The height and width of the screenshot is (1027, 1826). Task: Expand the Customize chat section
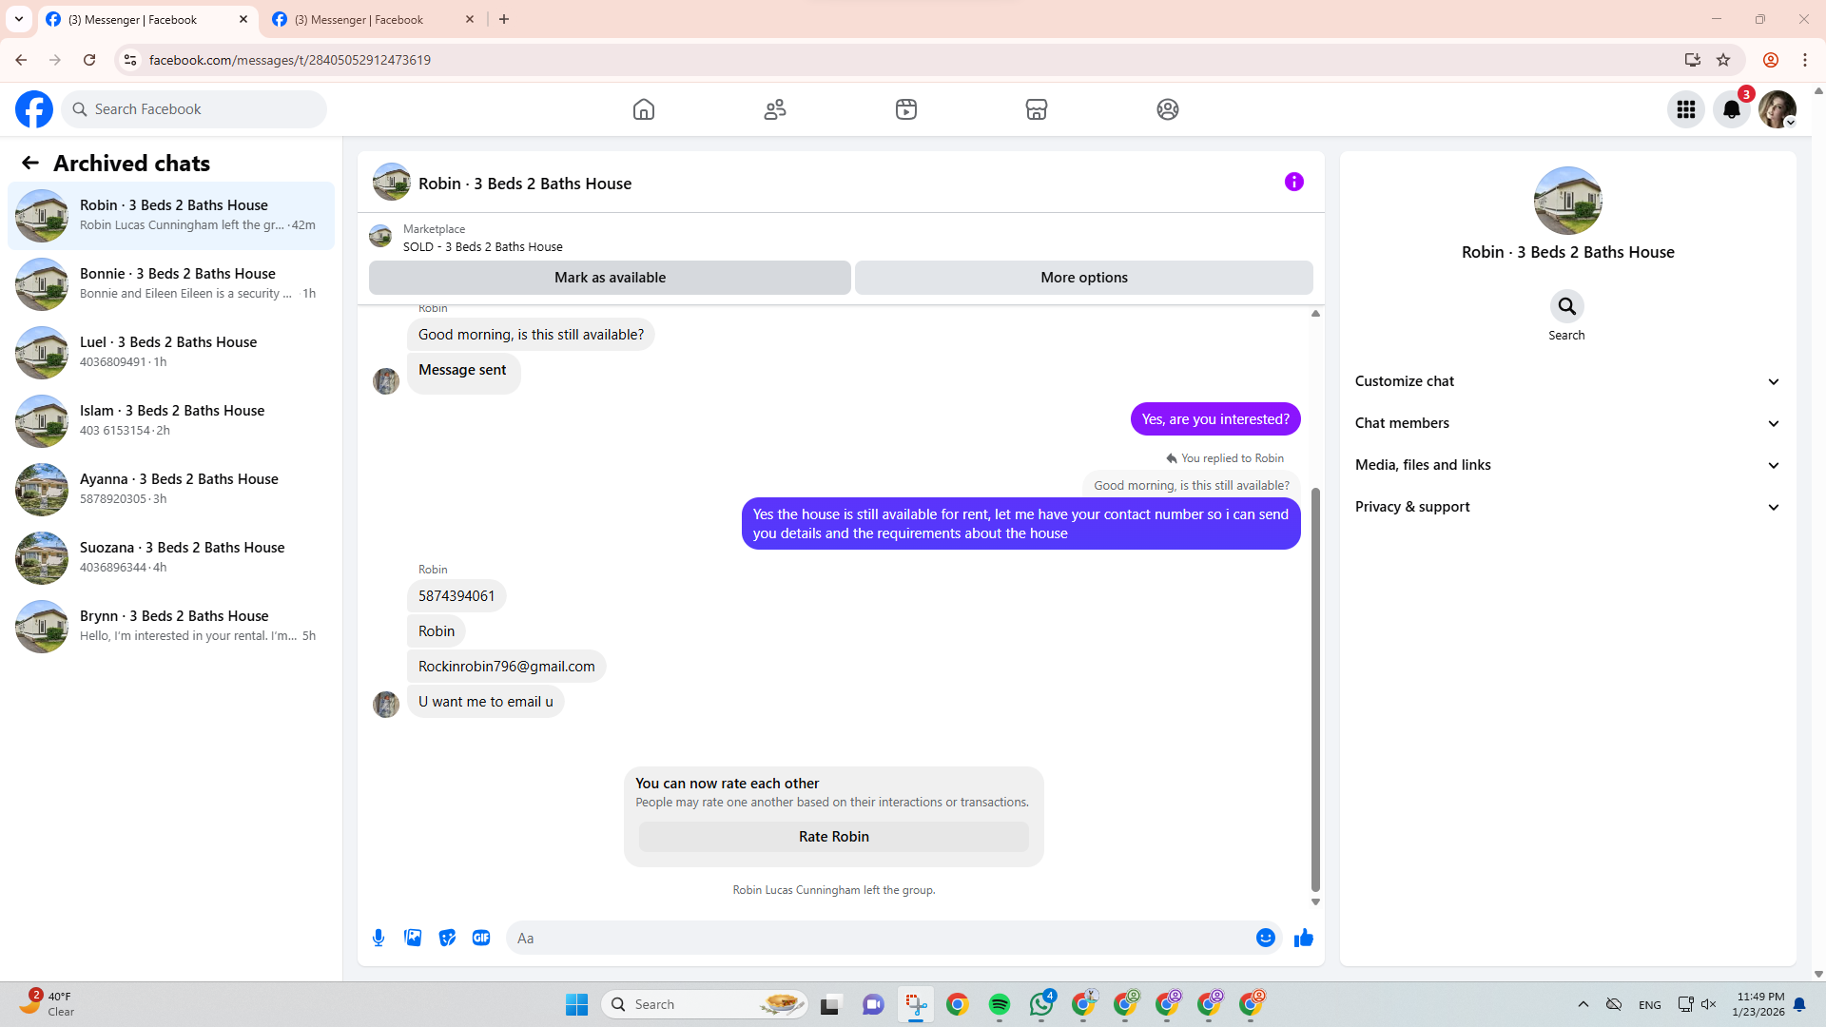[x=1566, y=381]
